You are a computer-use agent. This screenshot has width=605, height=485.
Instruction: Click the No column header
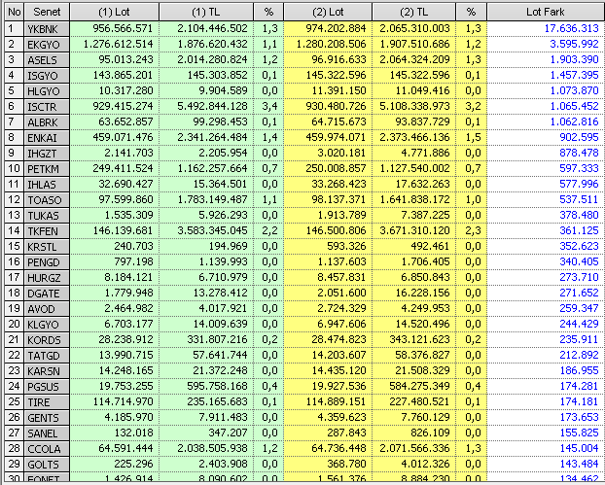(x=13, y=11)
